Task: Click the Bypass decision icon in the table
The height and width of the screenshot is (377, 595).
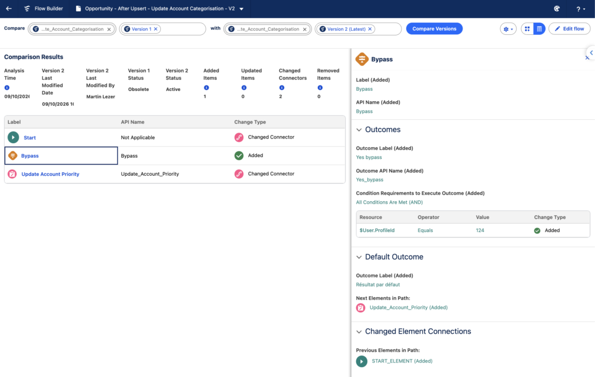Action: [13, 155]
